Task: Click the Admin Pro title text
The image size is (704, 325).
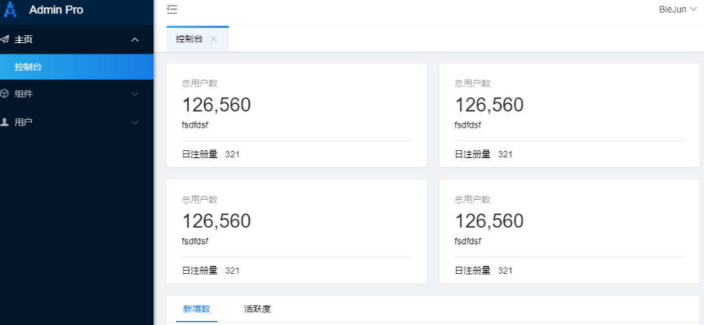Action: pos(56,10)
